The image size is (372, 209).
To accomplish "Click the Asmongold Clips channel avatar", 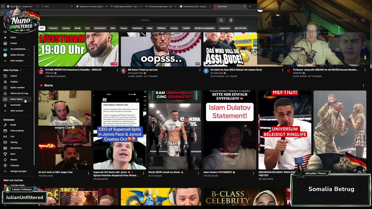I will [x=124, y=71].
